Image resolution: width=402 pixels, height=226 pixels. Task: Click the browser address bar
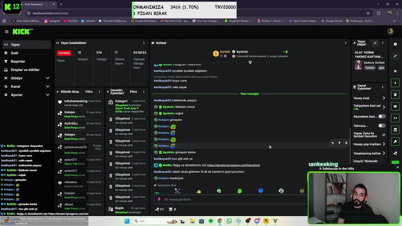[195, 13]
